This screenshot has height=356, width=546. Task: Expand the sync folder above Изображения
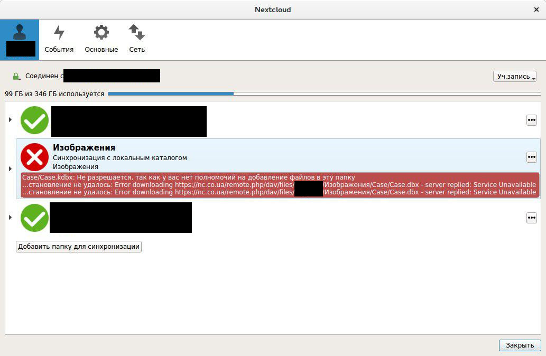click(x=10, y=120)
